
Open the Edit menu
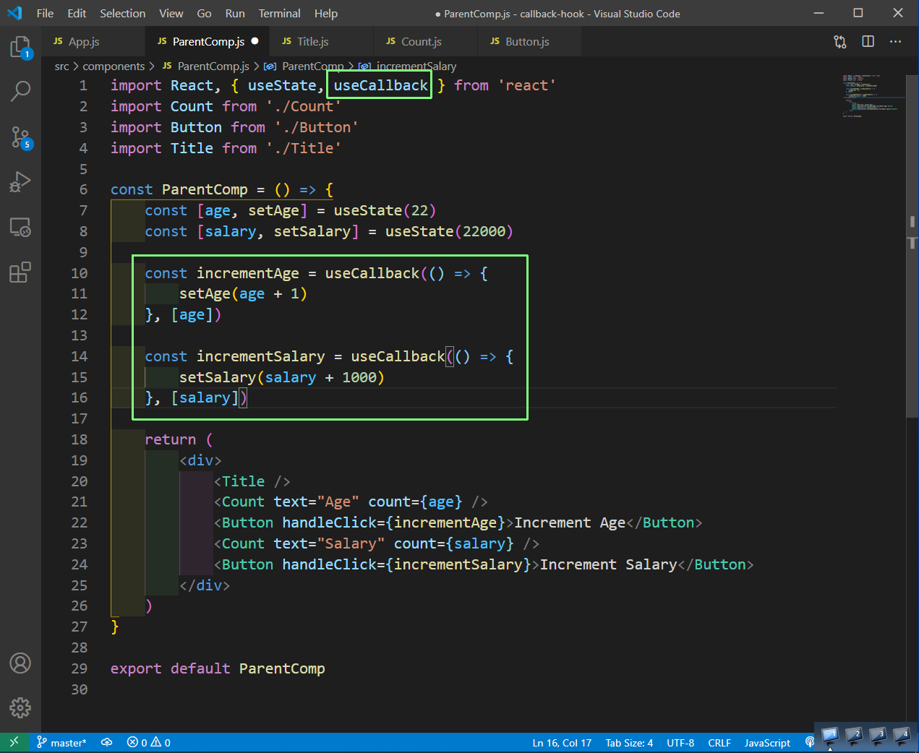(x=77, y=13)
